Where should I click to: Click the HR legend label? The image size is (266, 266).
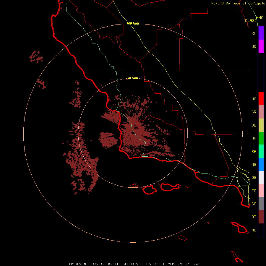click(254, 138)
